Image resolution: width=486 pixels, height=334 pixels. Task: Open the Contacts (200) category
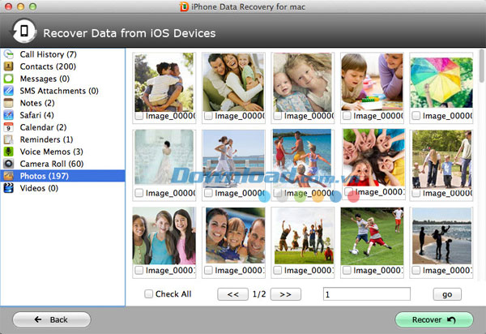tap(62, 66)
